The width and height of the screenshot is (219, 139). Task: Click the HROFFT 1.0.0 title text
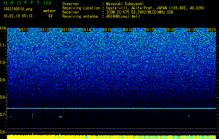[27, 3]
